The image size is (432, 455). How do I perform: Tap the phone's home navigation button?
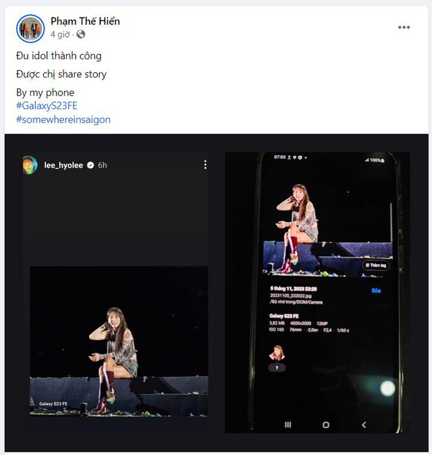(x=326, y=425)
